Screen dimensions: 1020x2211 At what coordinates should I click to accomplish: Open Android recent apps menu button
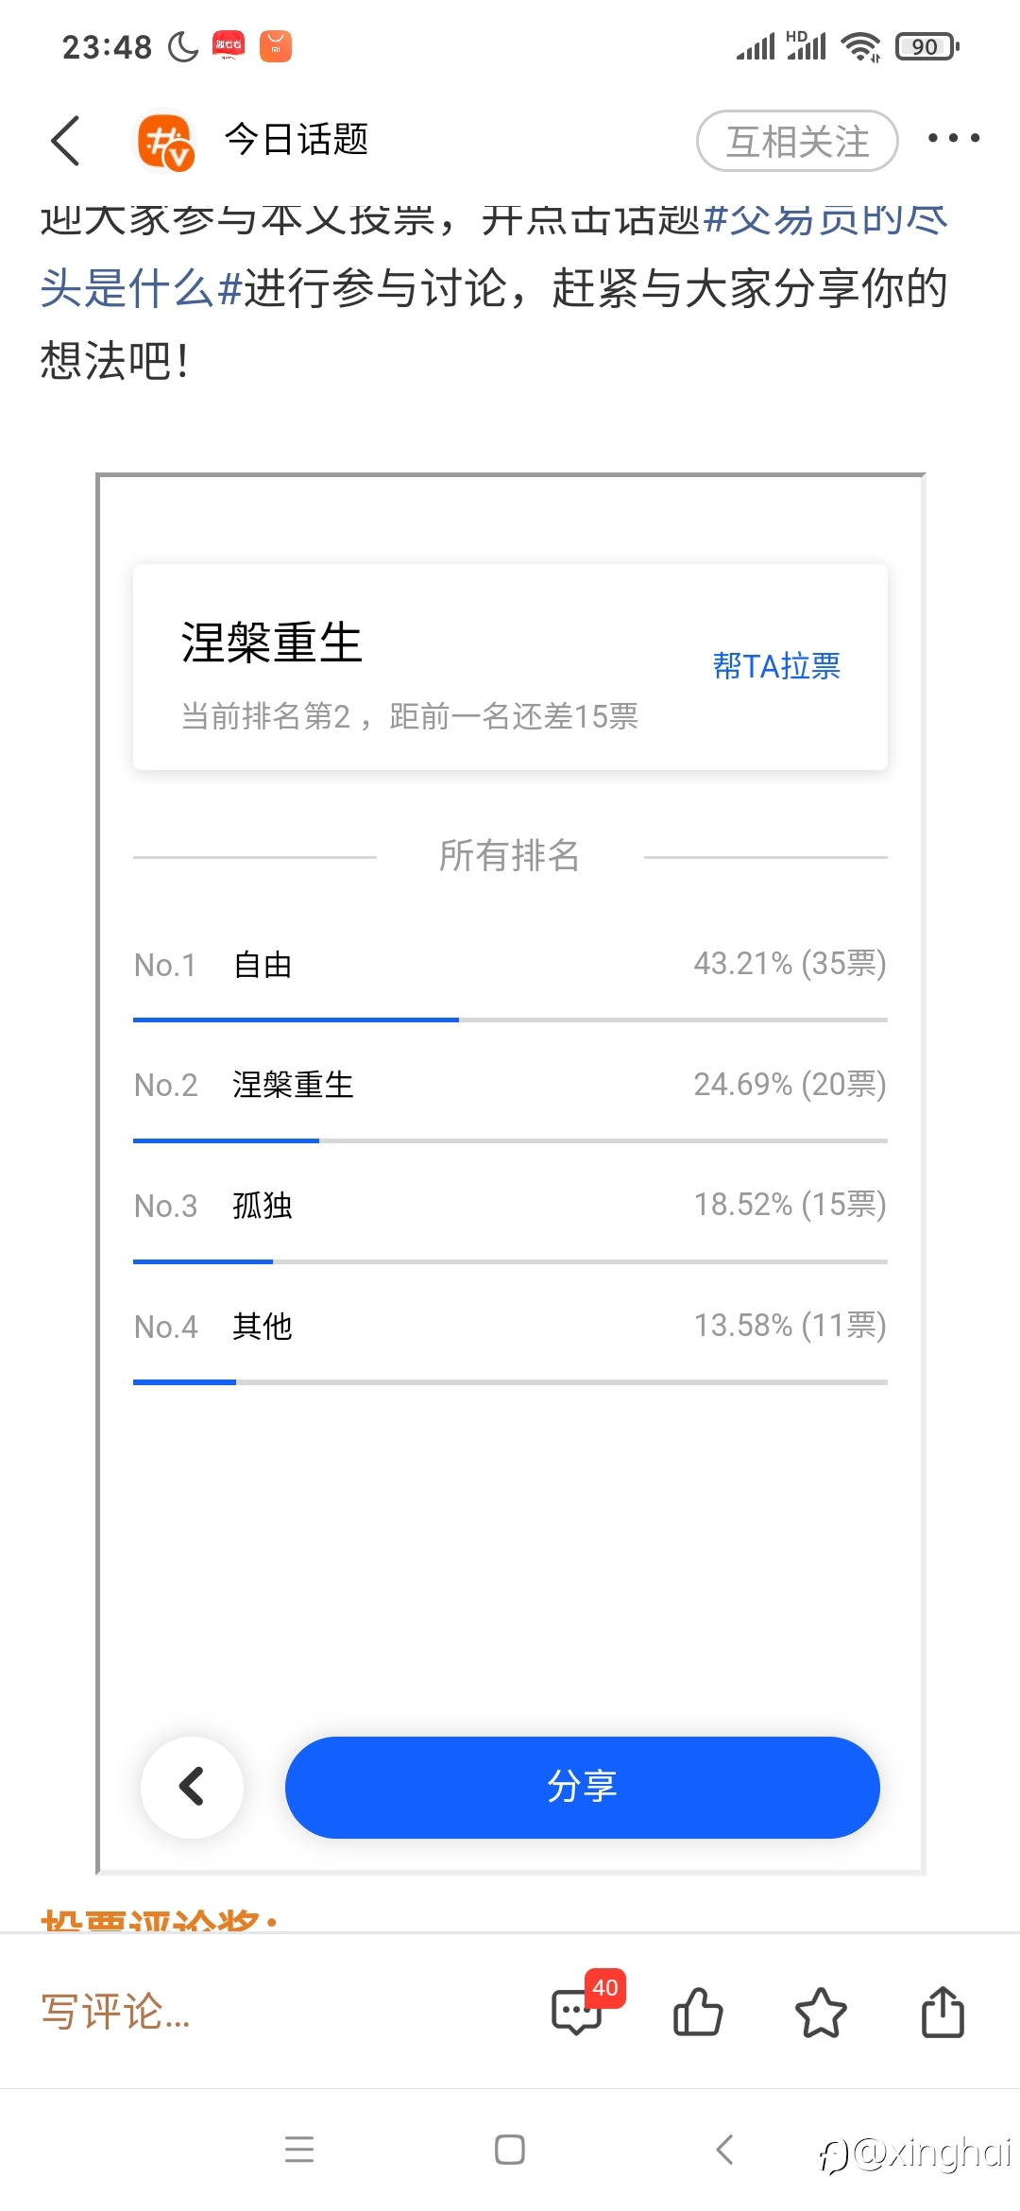point(299,2150)
